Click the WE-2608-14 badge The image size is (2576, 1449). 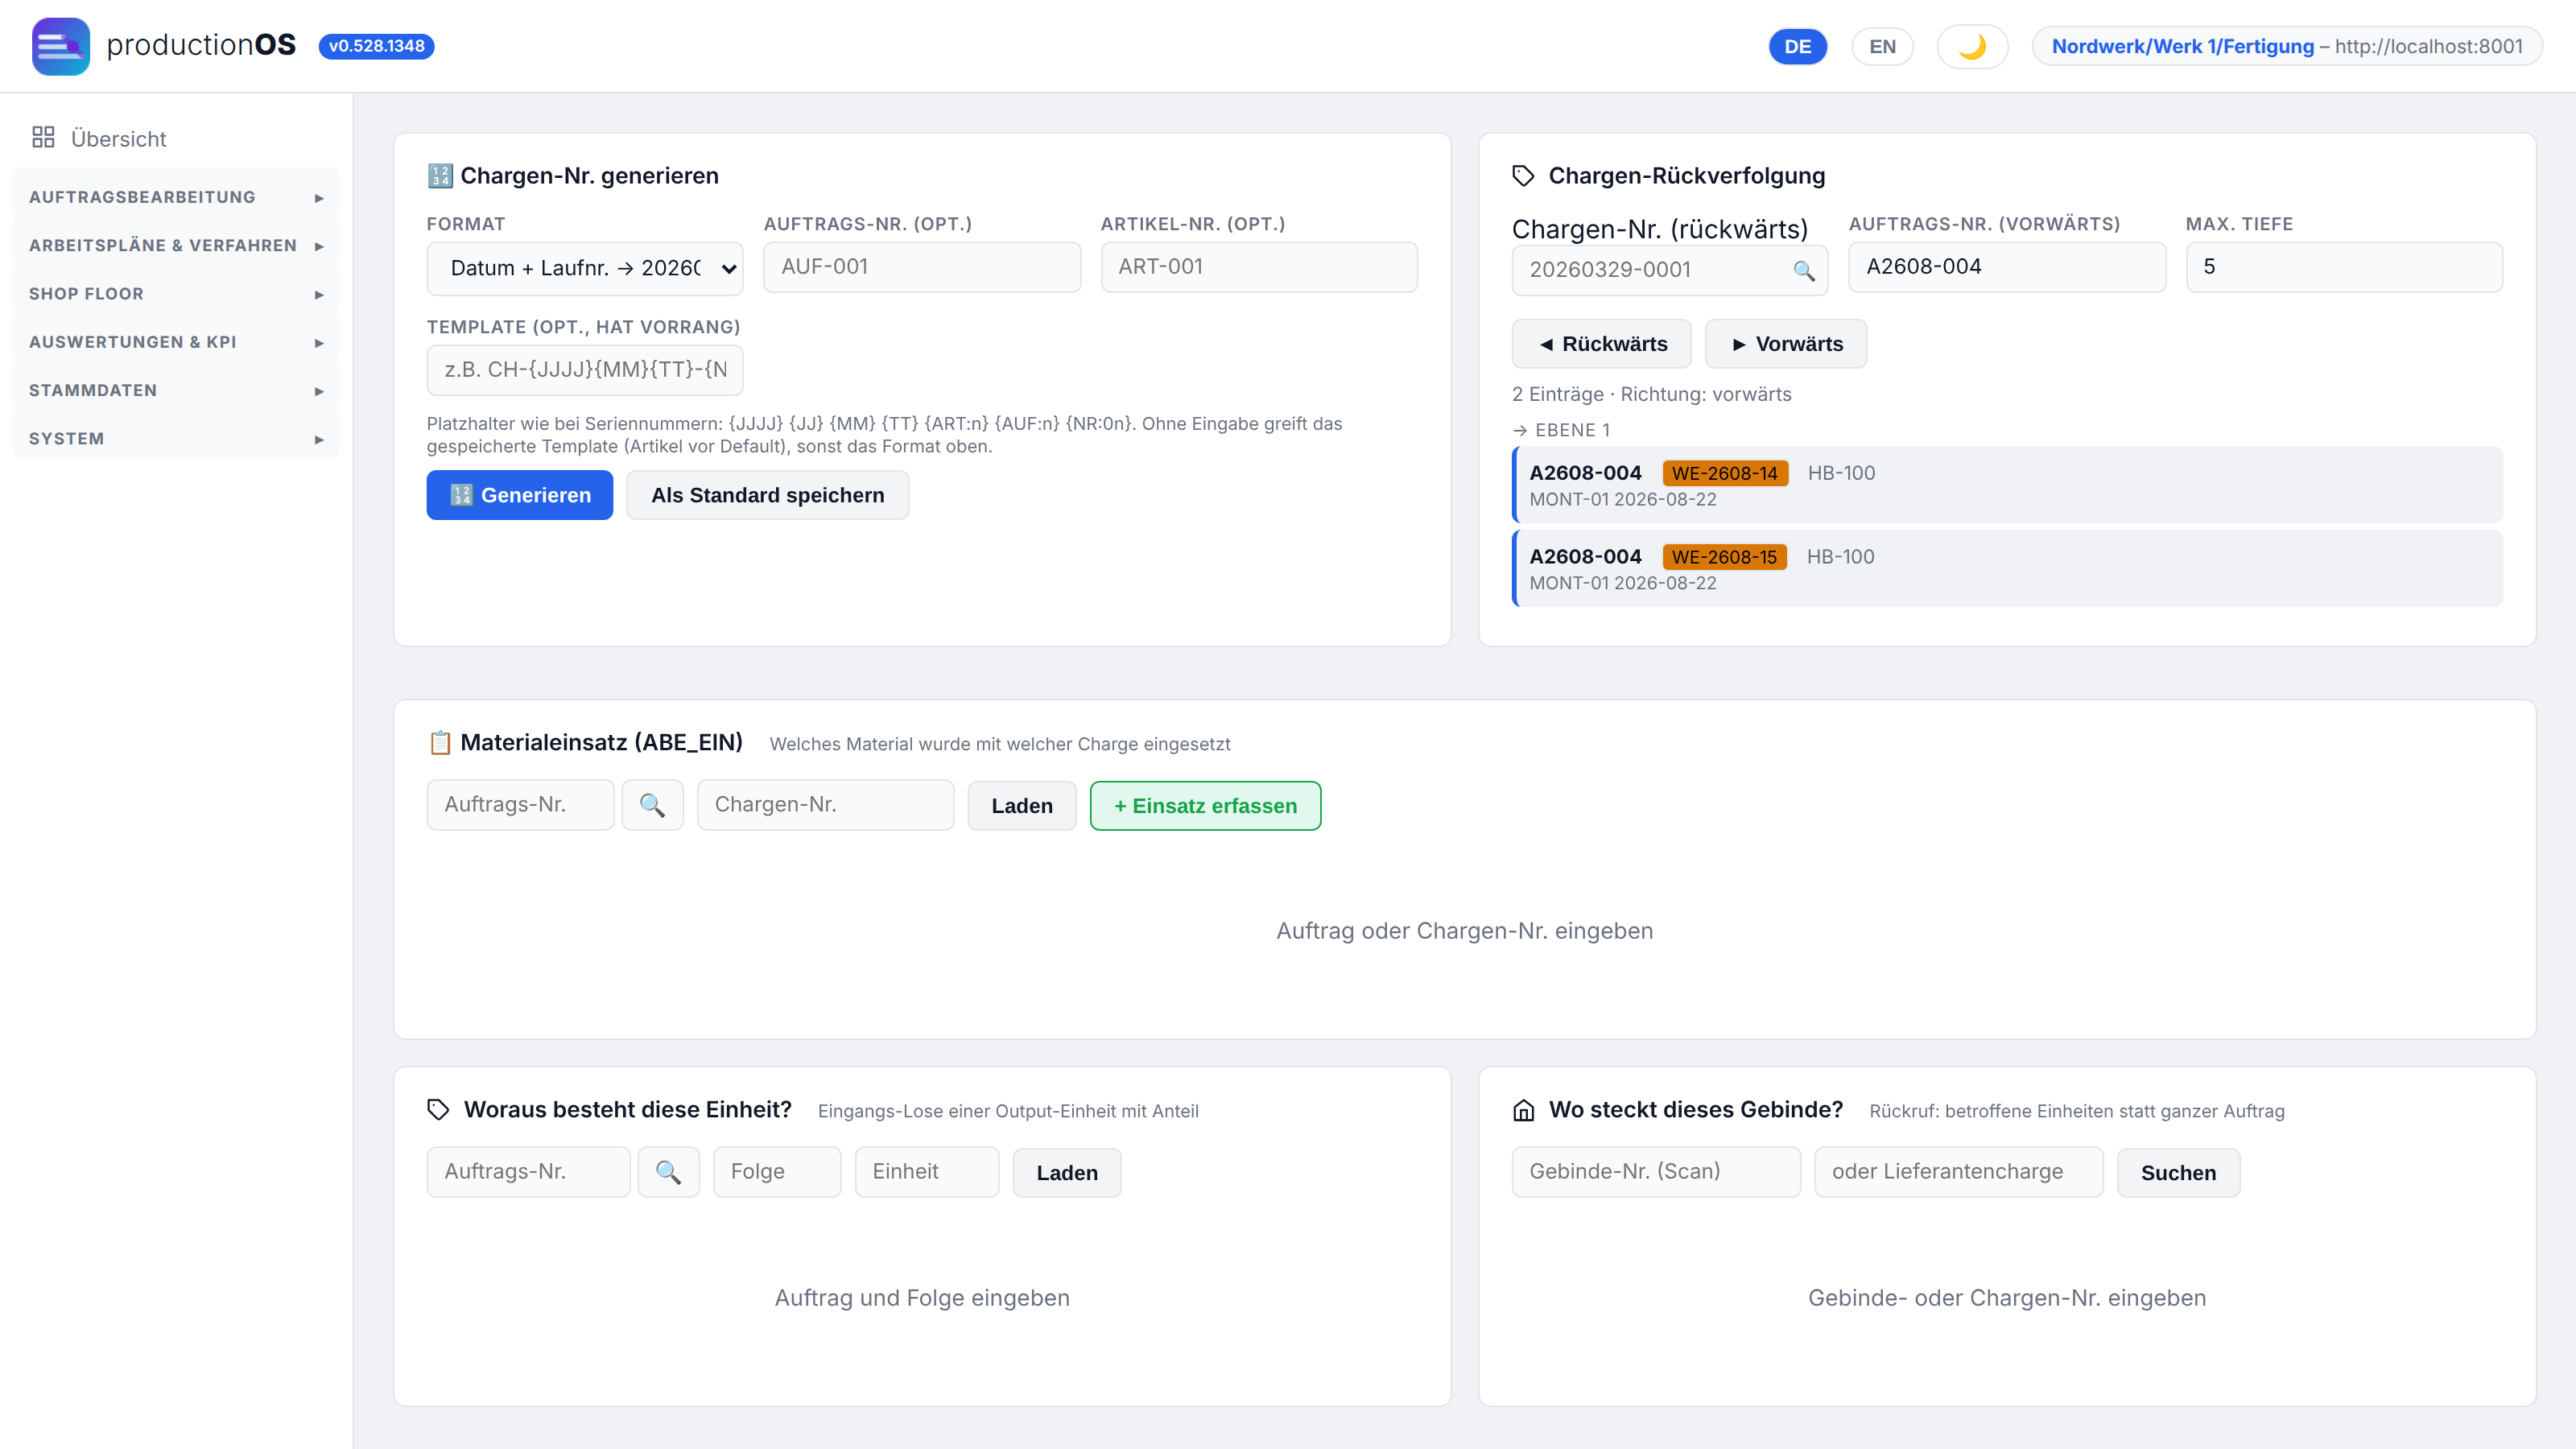(1724, 473)
